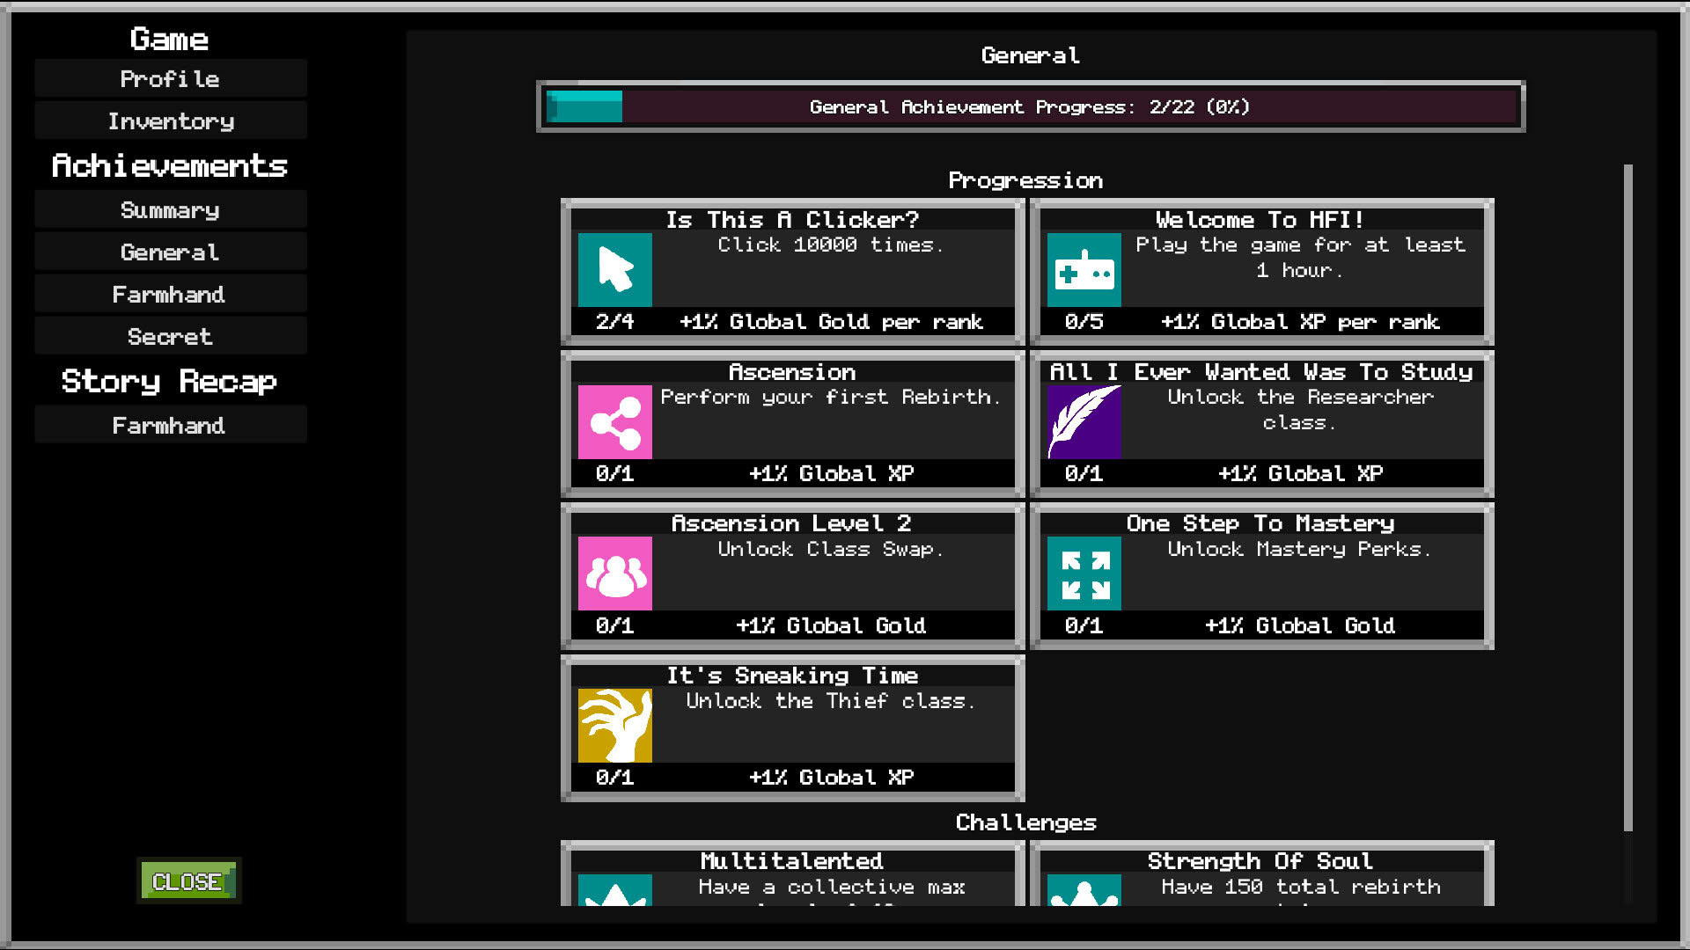Click the teal icon on Strength Of Soul card
The height and width of the screenshot is (950, 1690).
click(1084, 890)
